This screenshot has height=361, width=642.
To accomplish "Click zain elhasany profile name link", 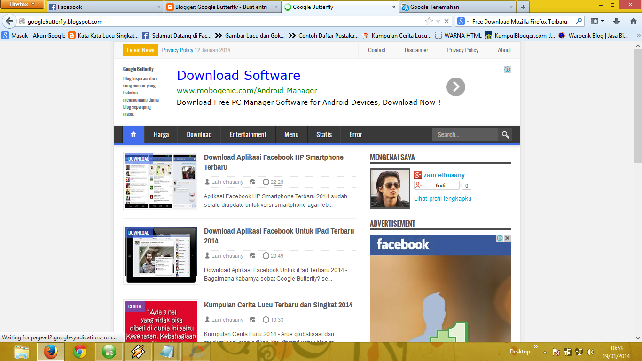I will (x=444, y=175).
